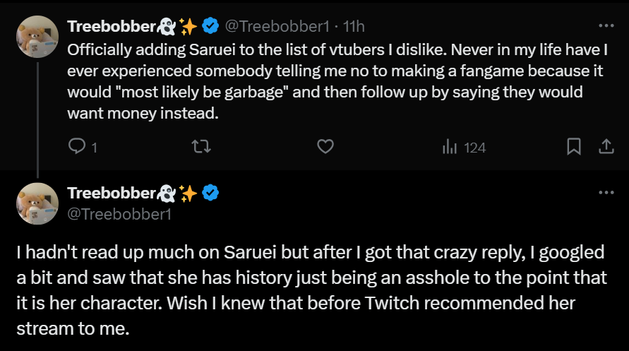Repost the tweet about Saruei

click(201, 146)
